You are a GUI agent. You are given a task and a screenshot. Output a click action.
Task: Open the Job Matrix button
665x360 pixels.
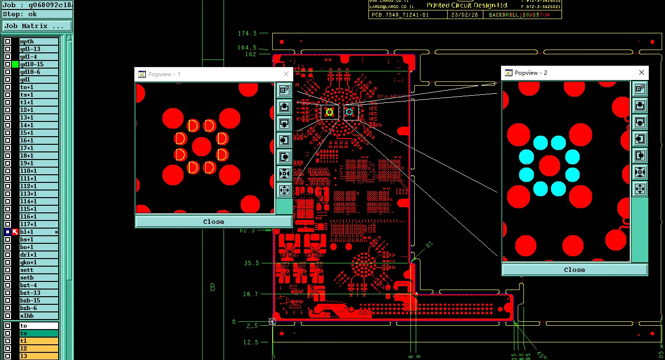coord(37,26)
